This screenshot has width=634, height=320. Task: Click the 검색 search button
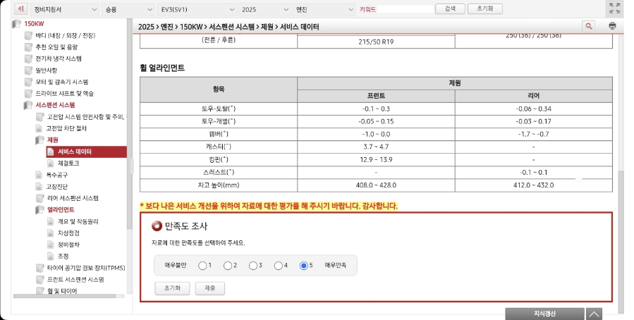(450, 8)
